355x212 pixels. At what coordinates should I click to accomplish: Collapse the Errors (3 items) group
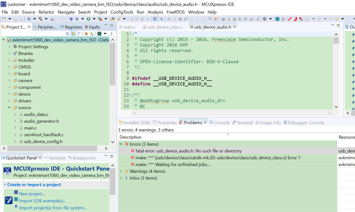click(x=121, y=144)
